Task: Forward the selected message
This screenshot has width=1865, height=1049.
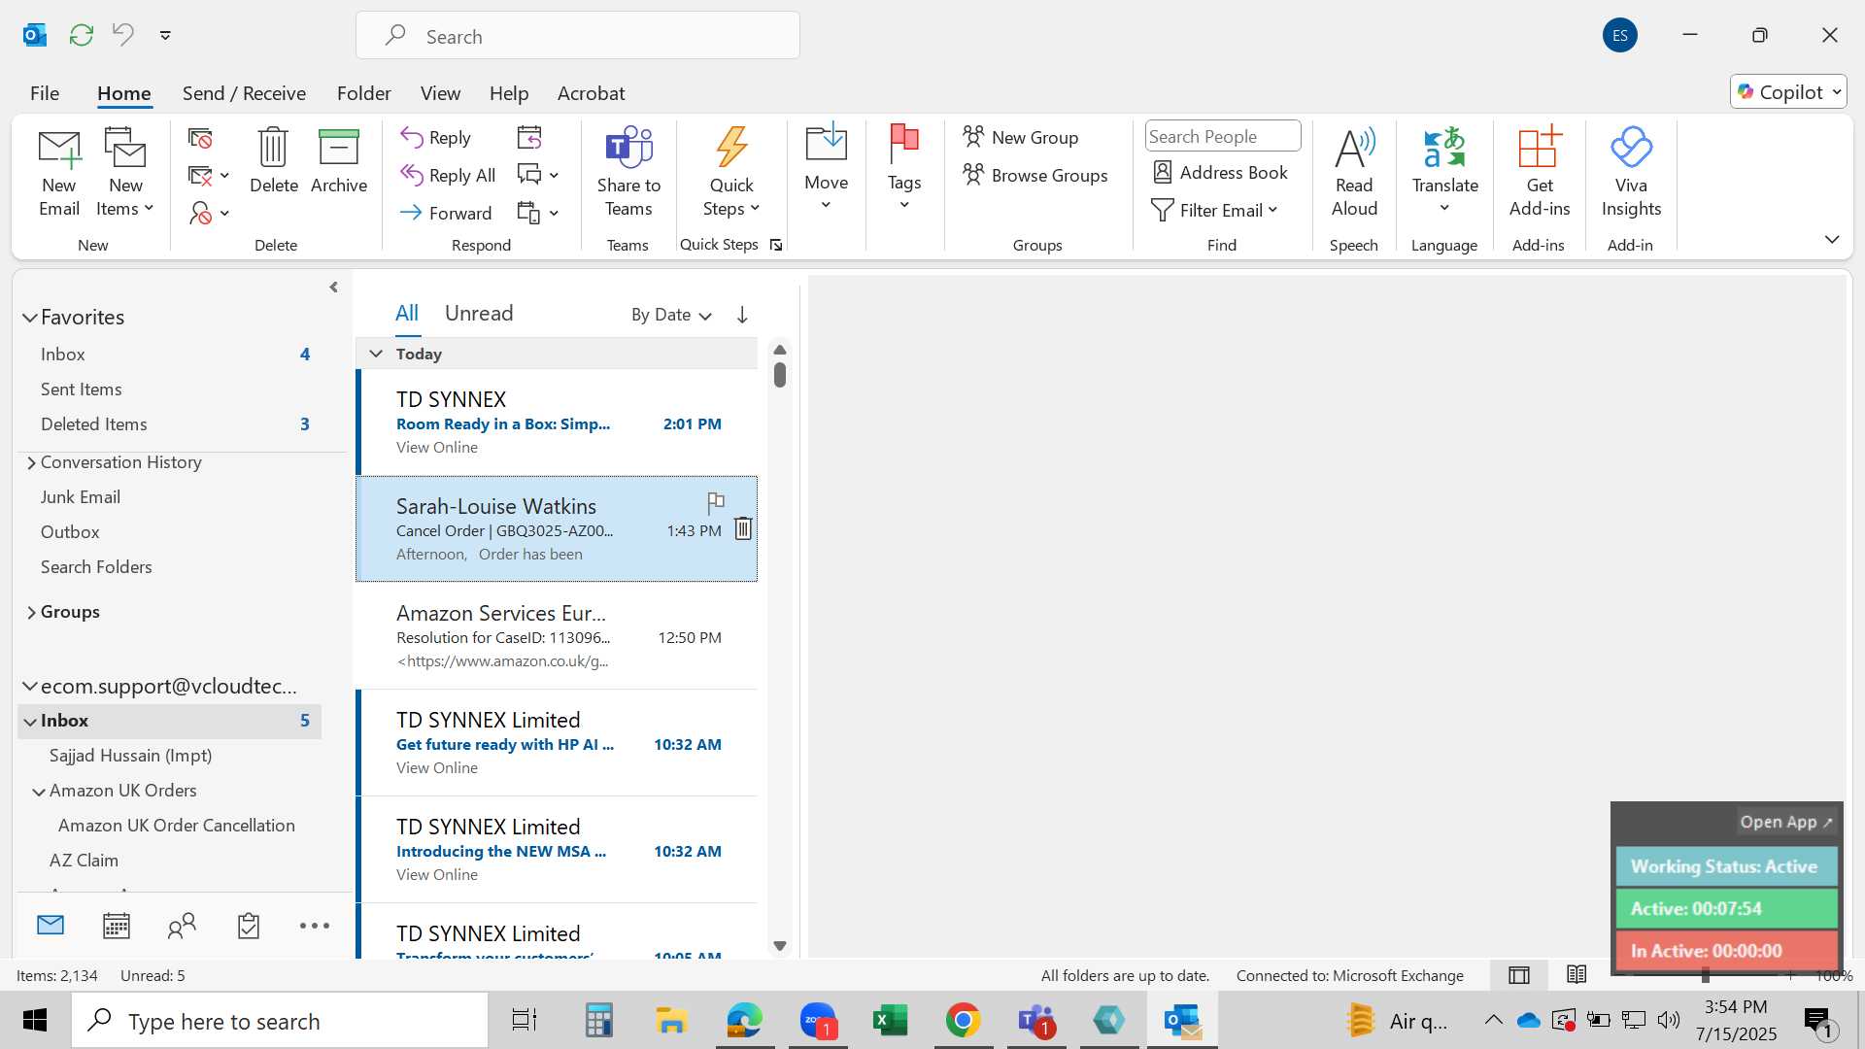Action: pos(446,213)
